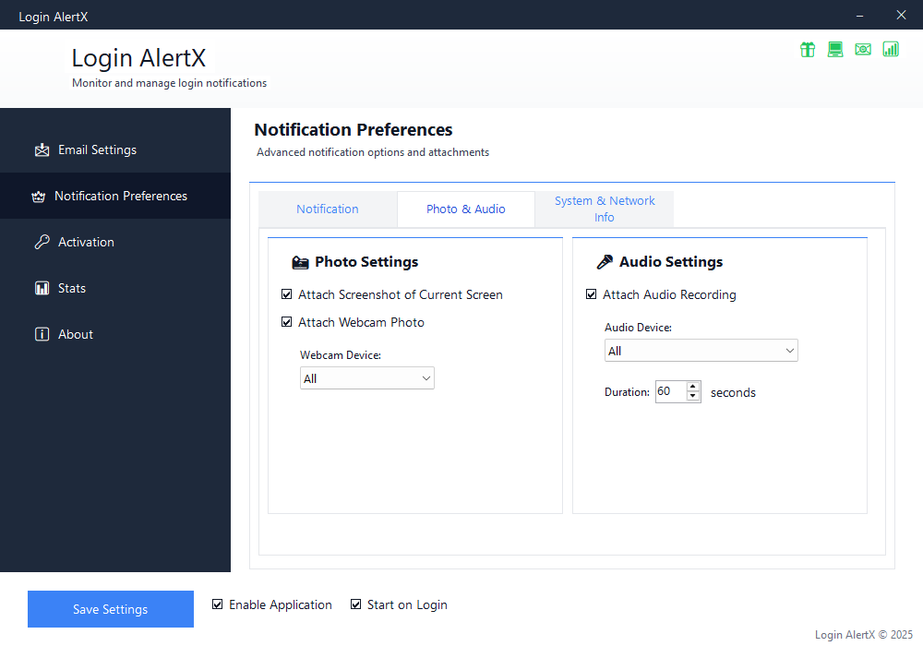Click the 'seconds' unit text

click(733, 392)
